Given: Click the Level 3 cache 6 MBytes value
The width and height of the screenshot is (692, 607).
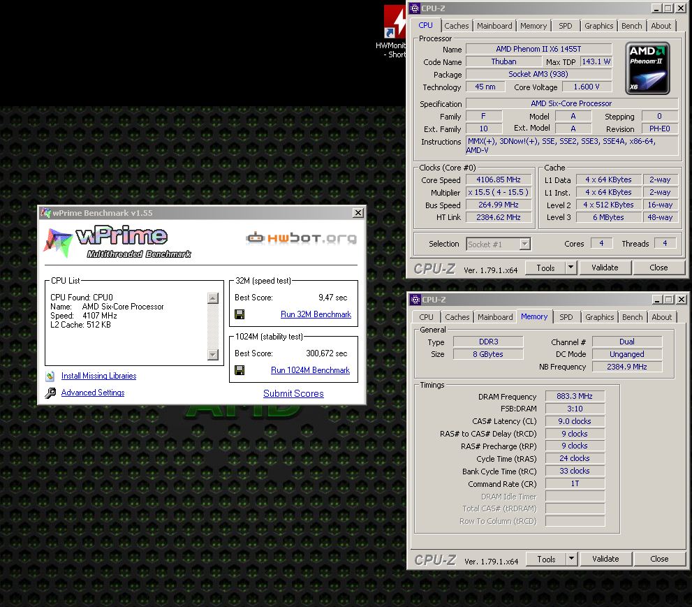Looking at the screenshot, I should 608,217.
